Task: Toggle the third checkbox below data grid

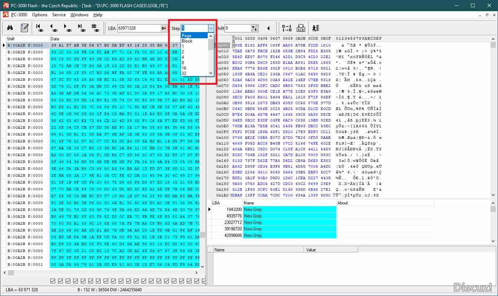Action: [x=67, y=281]
